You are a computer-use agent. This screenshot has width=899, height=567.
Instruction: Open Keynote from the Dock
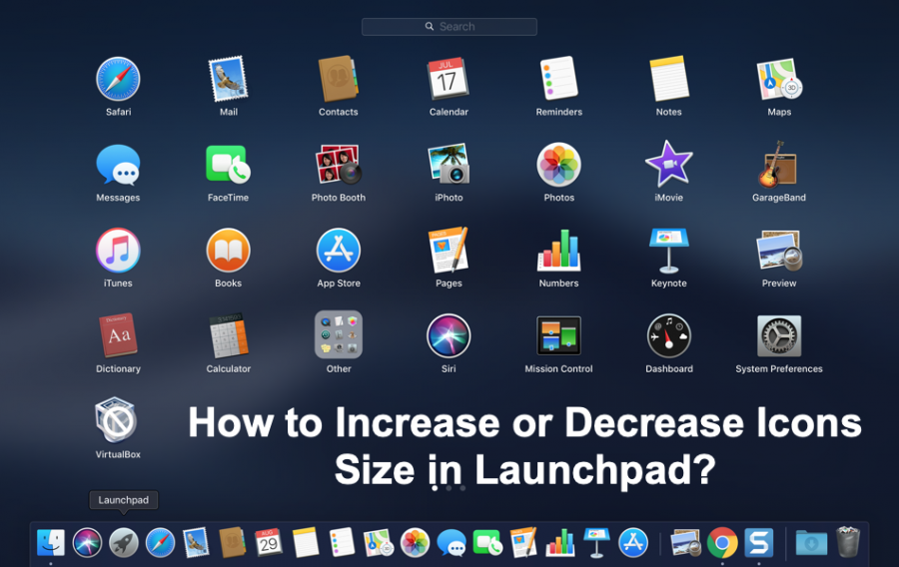point(596,542)
